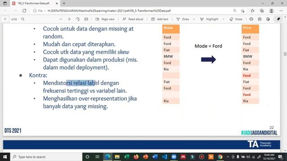This screenshot has height=161, width=287.
Task: Show hidden system tray icons
Action: click(228, 157)
